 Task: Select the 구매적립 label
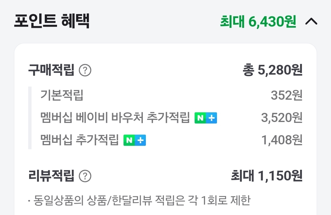coord(51,71)
